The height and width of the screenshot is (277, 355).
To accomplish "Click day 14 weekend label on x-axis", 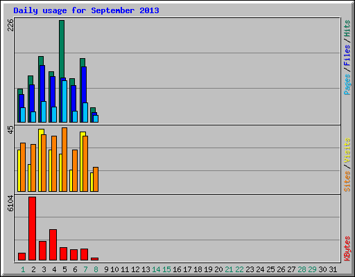I will 156,269.
